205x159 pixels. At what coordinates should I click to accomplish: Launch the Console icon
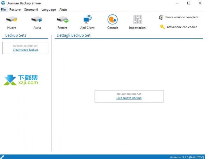[x=112, y=19]
